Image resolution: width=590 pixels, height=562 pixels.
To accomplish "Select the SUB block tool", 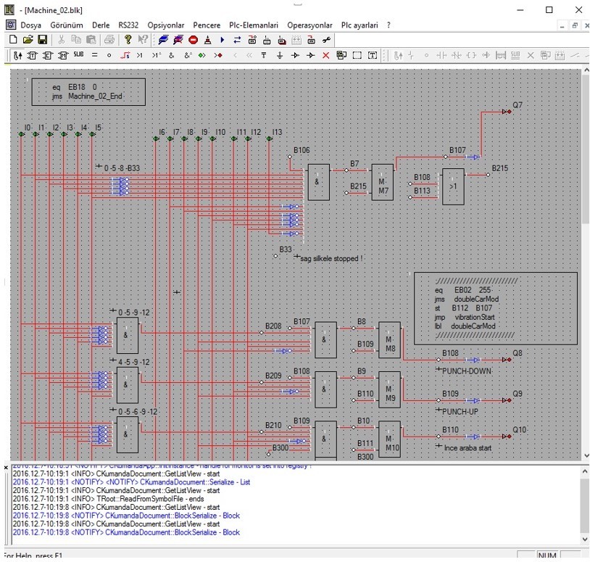I will point(78,54).
